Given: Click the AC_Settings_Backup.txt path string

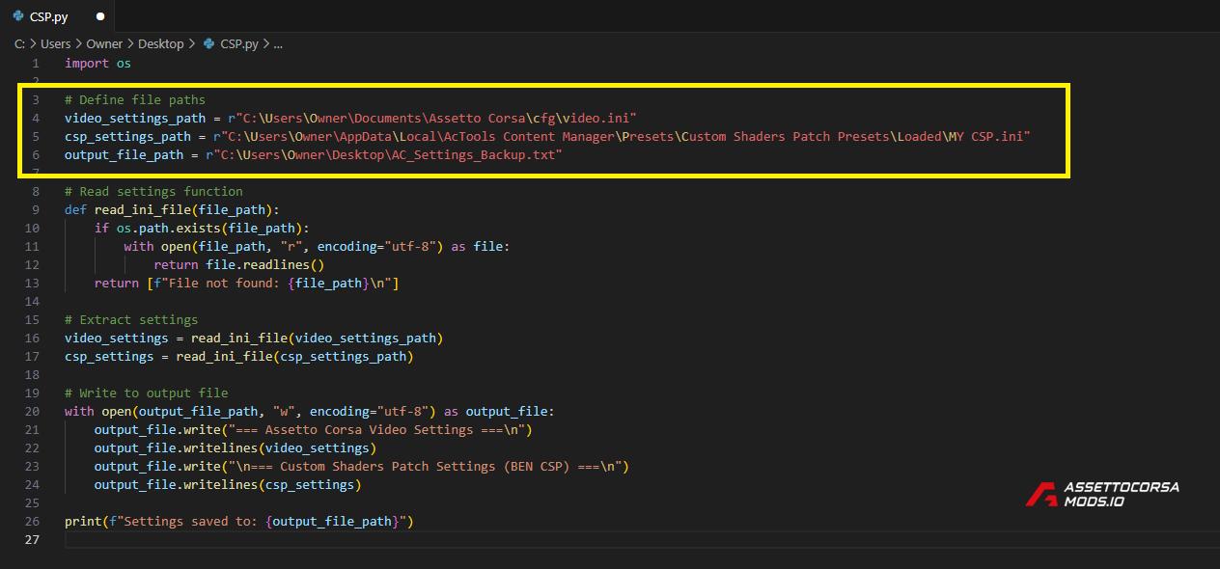Looking at the screenshot, I should (x=384, y=154).
